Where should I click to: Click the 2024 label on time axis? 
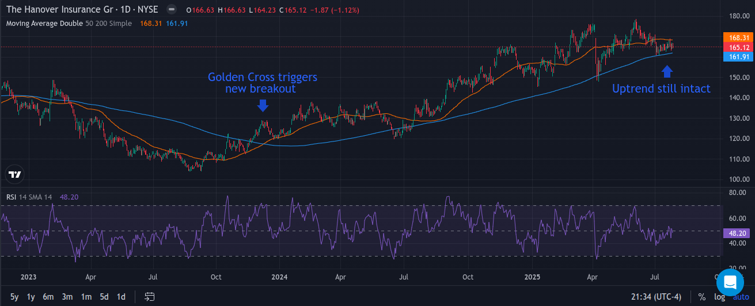click(x=279, y=277)
